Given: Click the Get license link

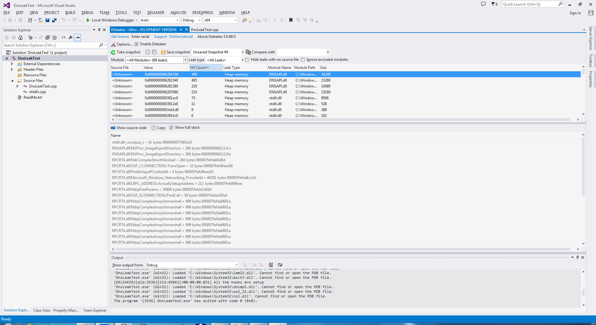Looking at the screenshot, I should [120, 37].
